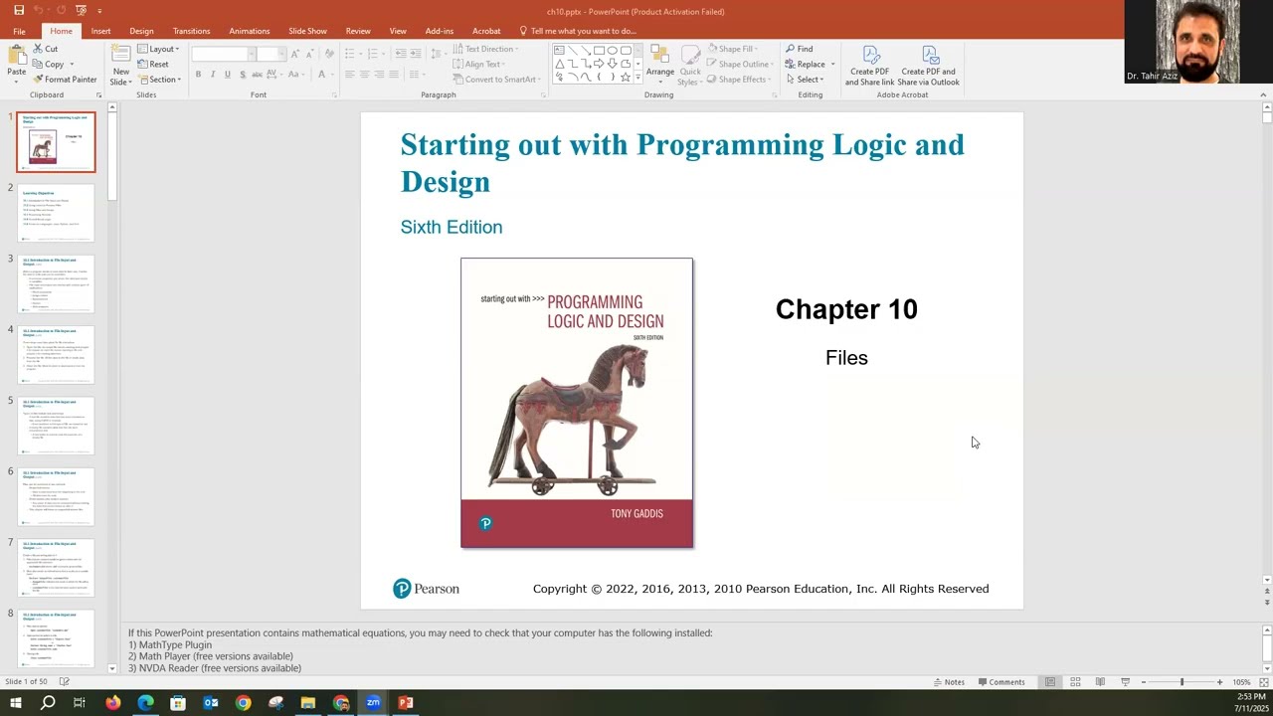
Task: Activate the Format Painter brush
Action: (65, 80)
